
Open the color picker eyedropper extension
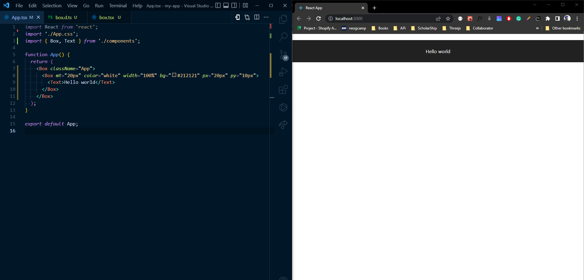(528, 19)
